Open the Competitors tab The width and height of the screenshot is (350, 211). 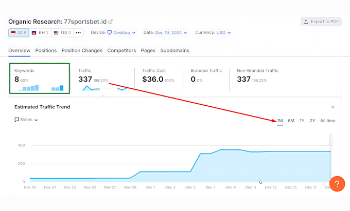click(121, 50)
